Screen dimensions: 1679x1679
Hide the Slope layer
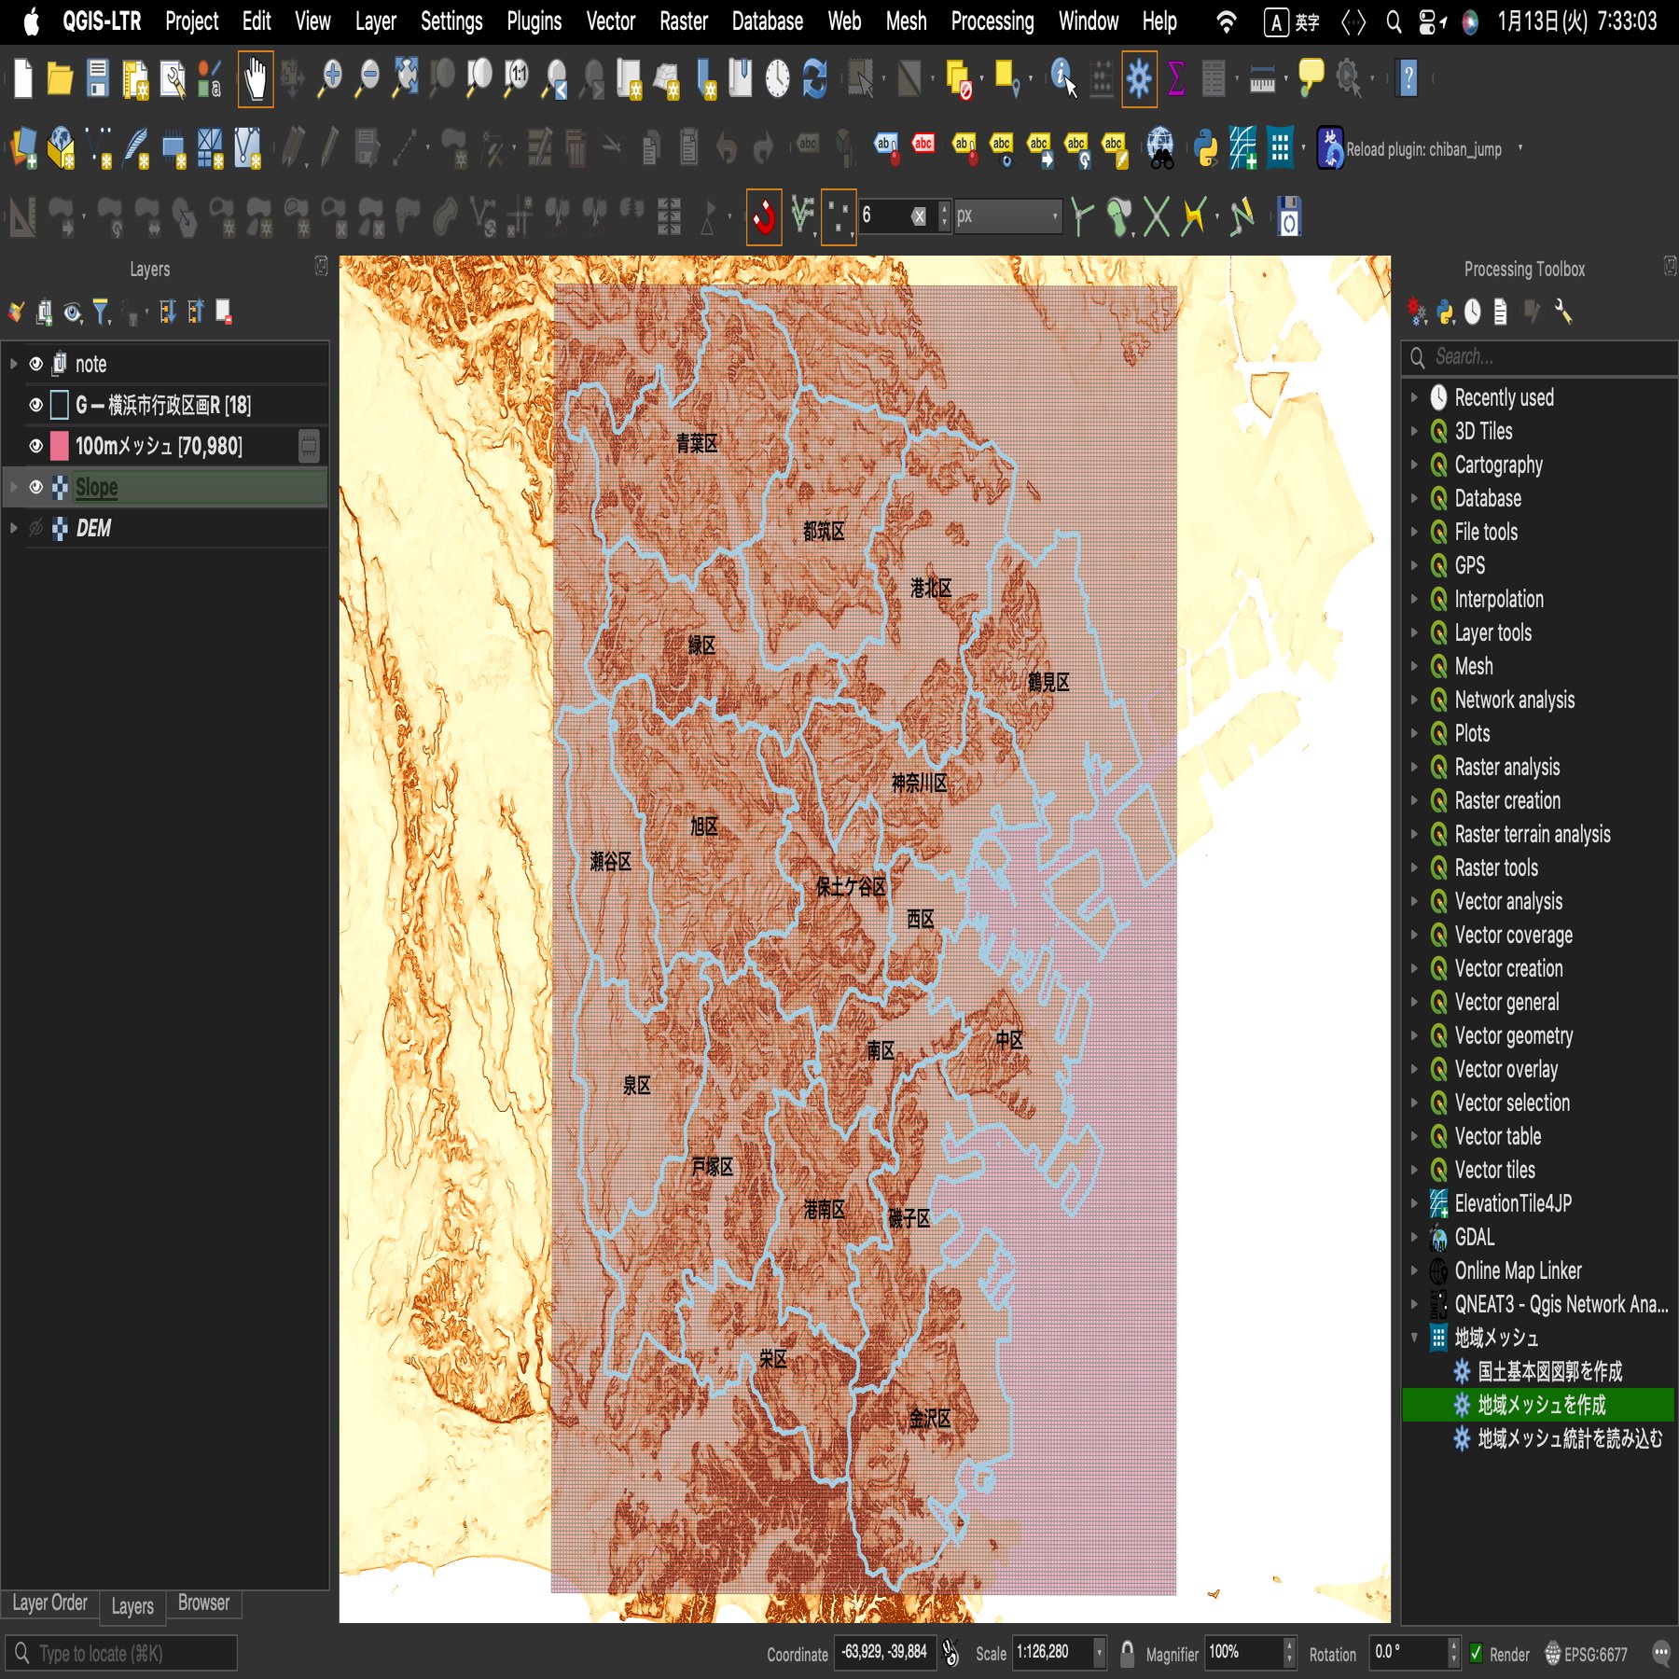click(36, 487)
